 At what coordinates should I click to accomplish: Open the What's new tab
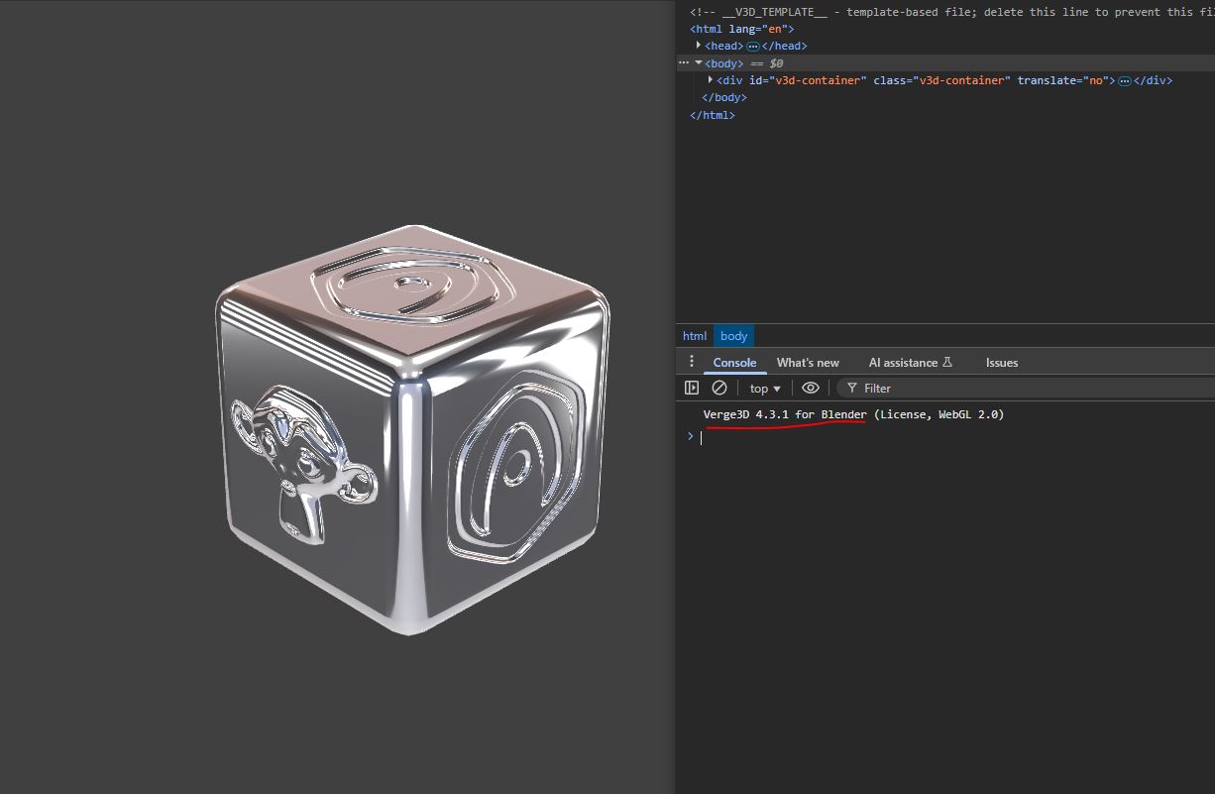pyautogui.click(x=808, y=363)
